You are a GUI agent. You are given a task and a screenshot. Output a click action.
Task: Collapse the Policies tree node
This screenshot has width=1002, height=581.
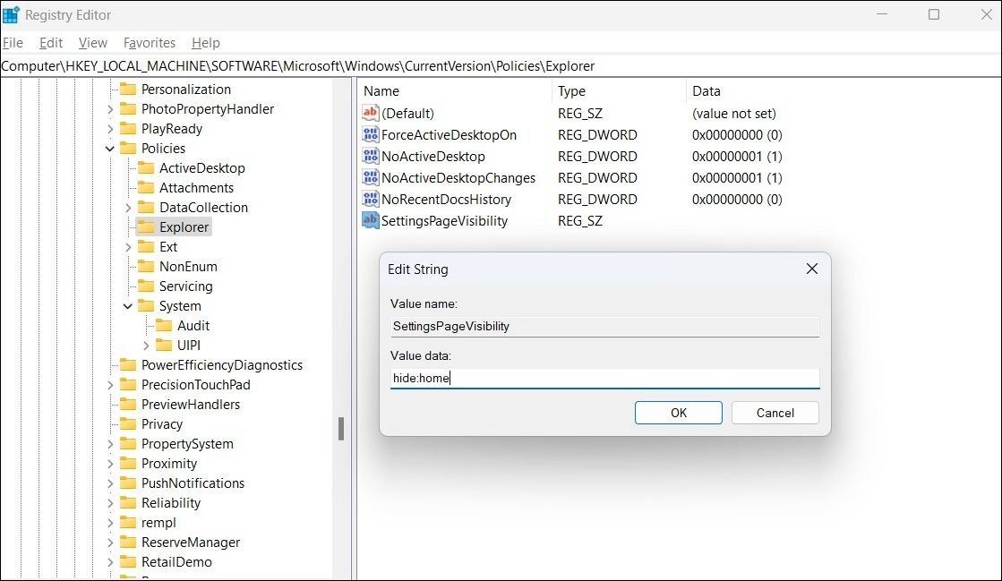click(109, 148)
